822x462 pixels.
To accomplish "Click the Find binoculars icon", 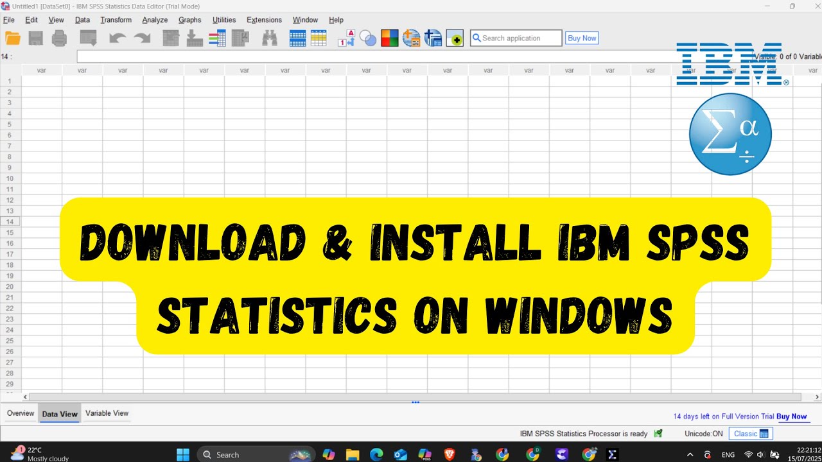I will pyautogui.click(x=270, y=38).
